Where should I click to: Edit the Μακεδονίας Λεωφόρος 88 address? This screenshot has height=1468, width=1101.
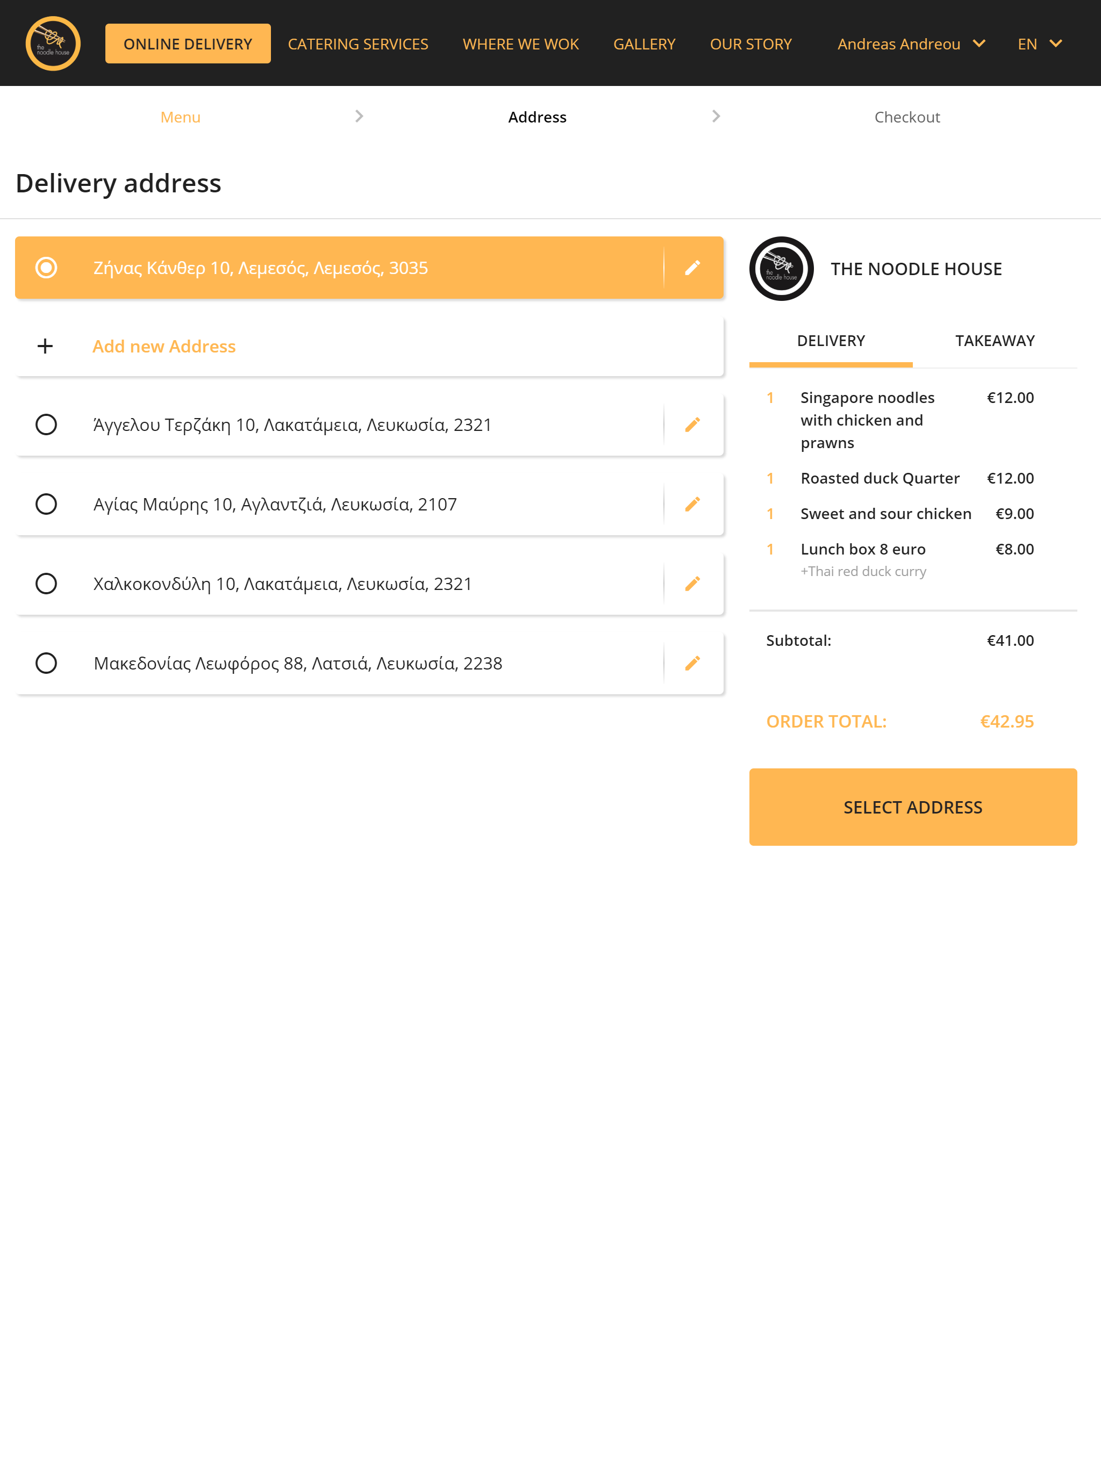(x=692, y=664)
